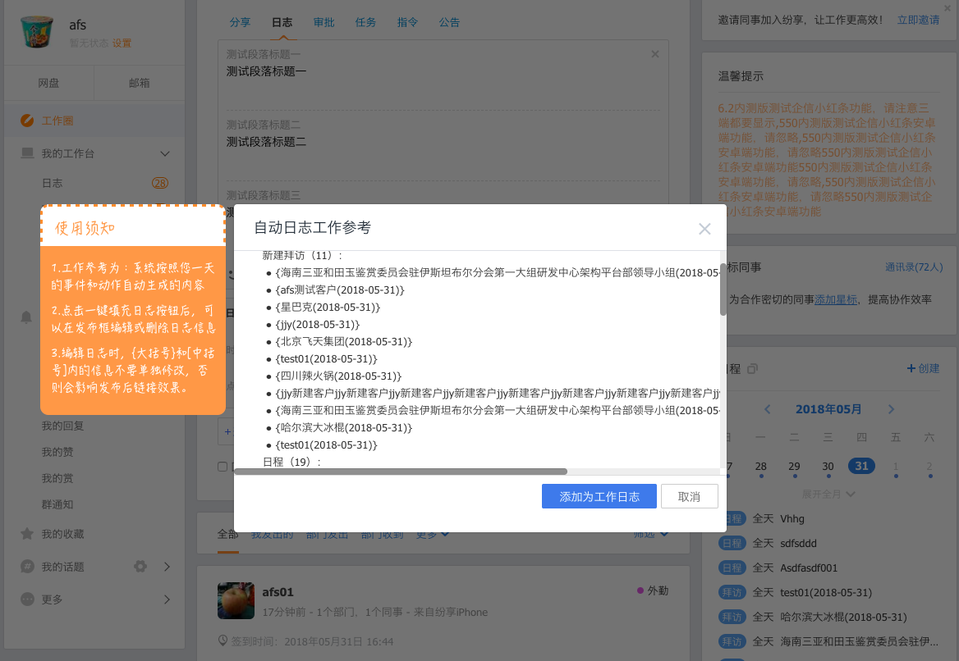Close the 测试段落标题一 template box
Screen dimensions: 959x661
coord(655,54)
